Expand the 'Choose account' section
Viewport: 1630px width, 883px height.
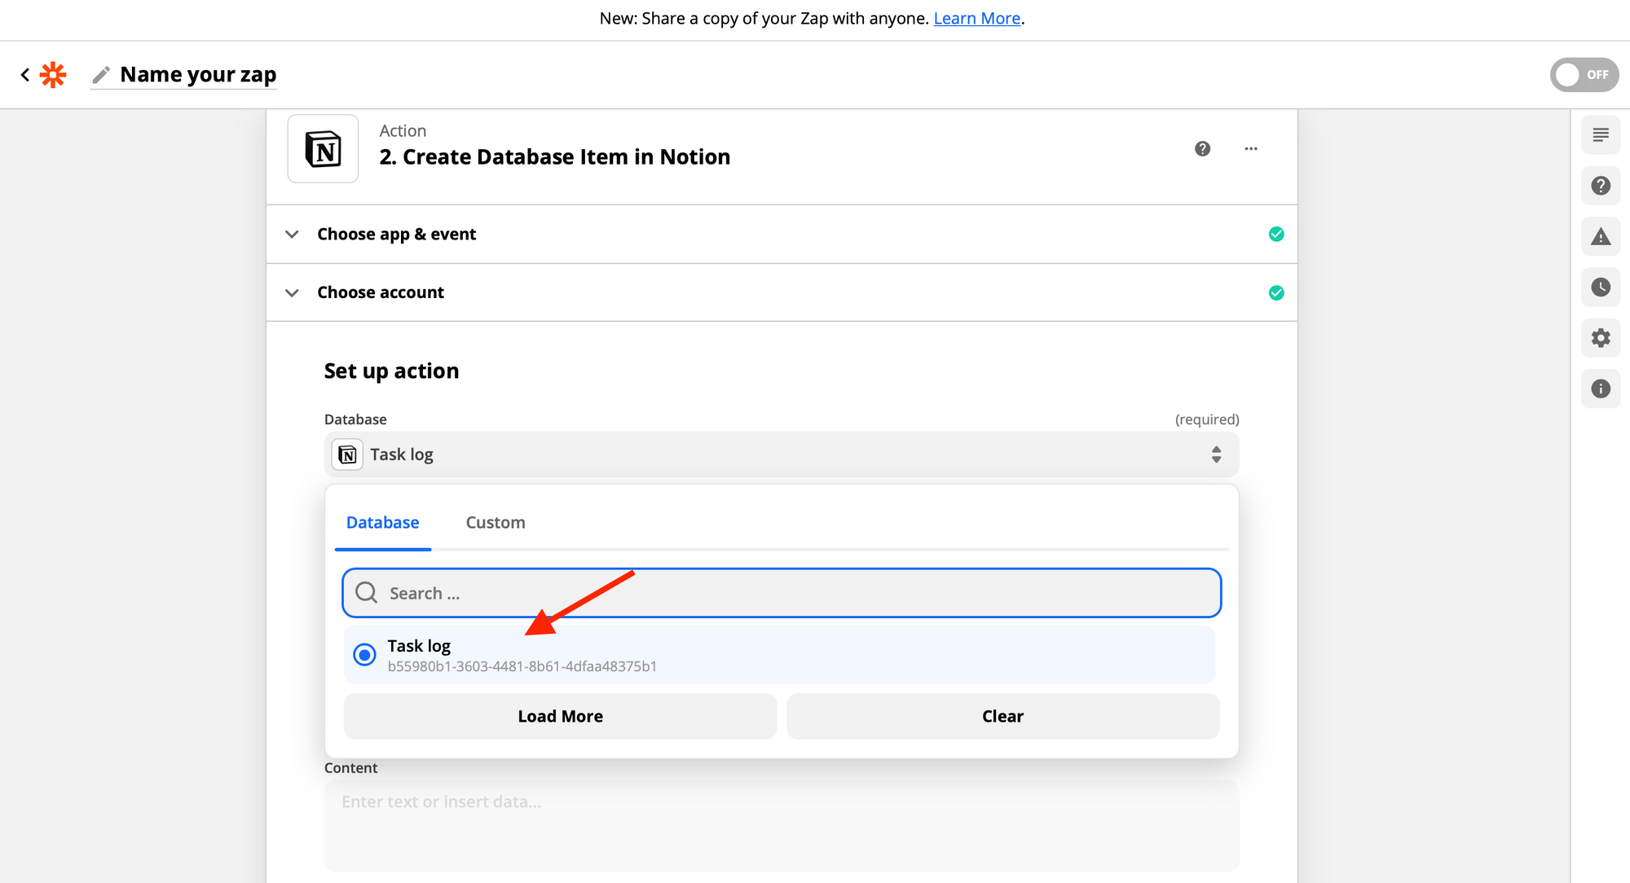pos(782,292)
